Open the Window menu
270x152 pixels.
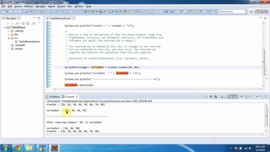[79, 6]
